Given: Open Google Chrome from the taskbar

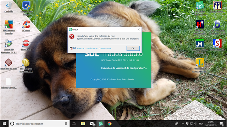Looking at the screenshot, I should 110,123.
